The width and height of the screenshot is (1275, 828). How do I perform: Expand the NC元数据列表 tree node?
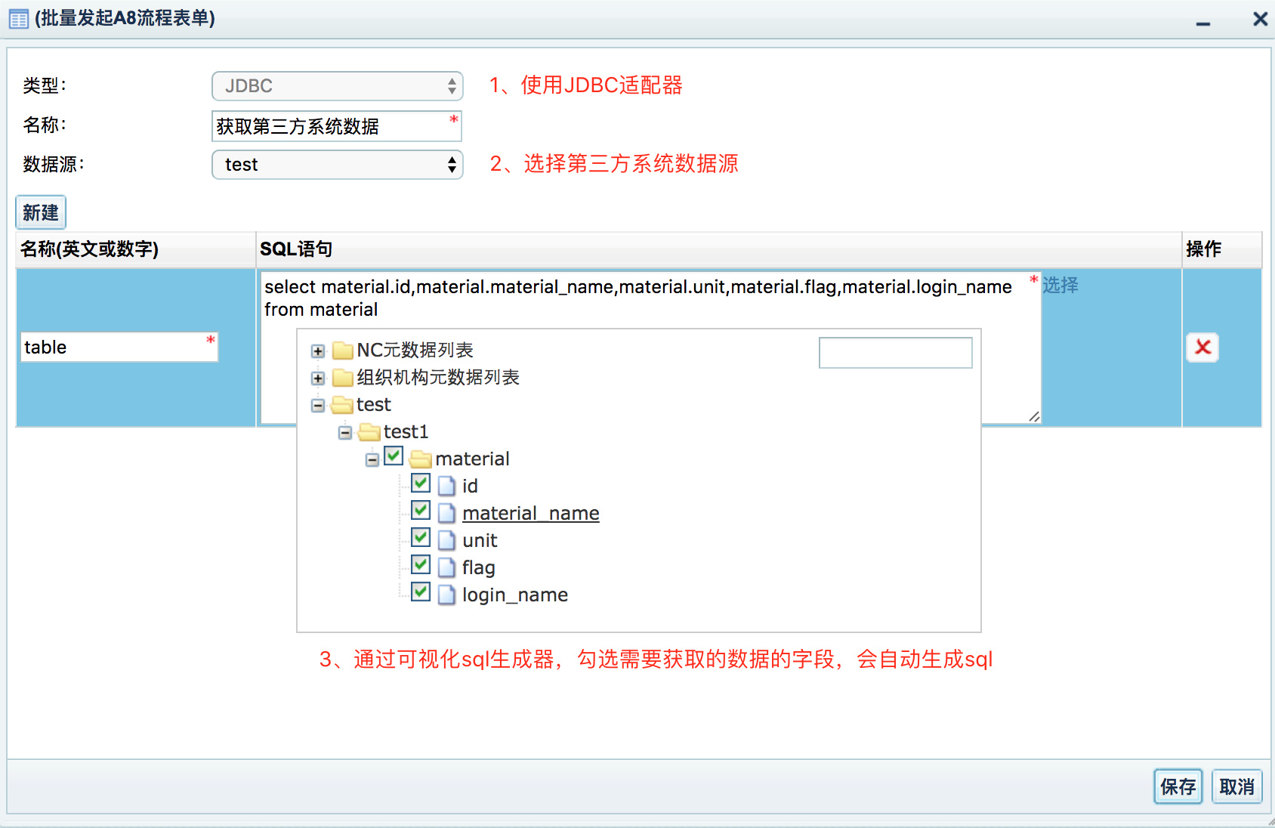[x=318, y=351]
